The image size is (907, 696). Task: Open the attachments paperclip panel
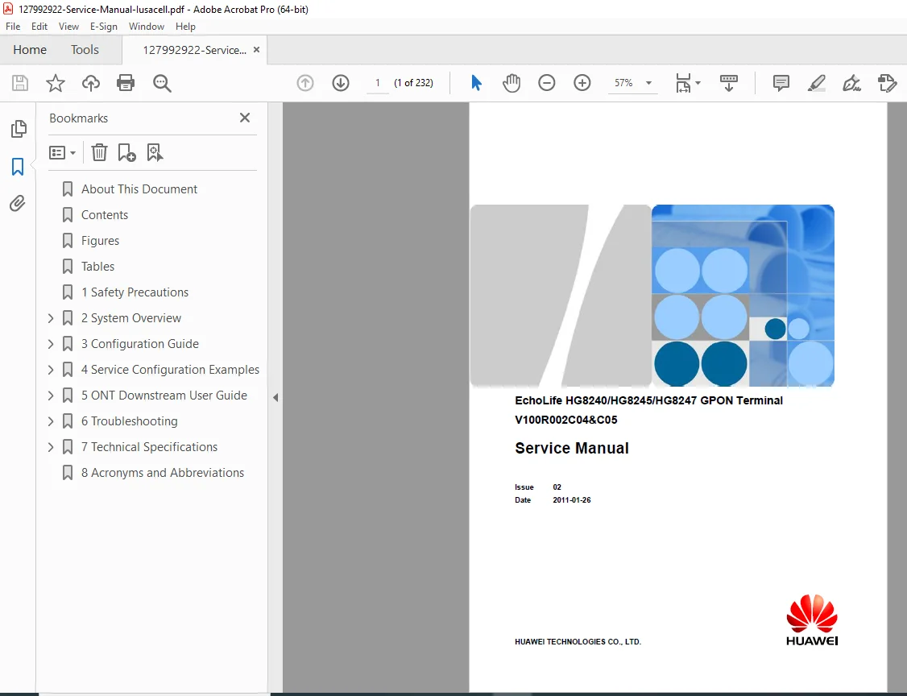point(18,203)
